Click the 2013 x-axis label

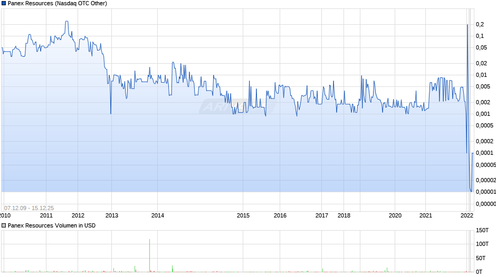112,215
